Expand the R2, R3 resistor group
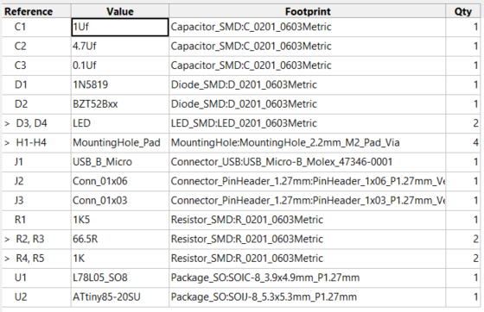 7,240
